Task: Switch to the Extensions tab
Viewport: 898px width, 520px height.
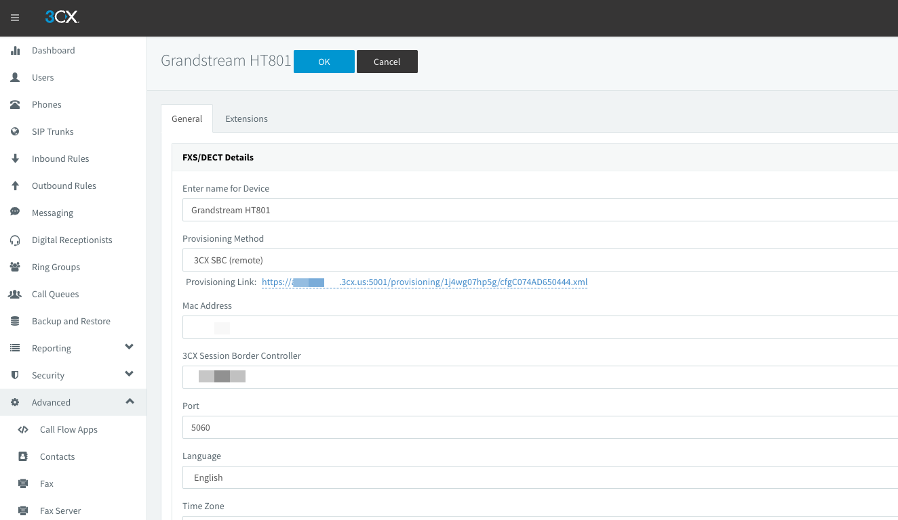Action: pyautogui.click(x=246, y=118)
